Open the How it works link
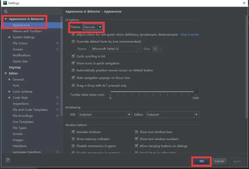The width and height of the screenshot is (249, 169). point(190,35)
